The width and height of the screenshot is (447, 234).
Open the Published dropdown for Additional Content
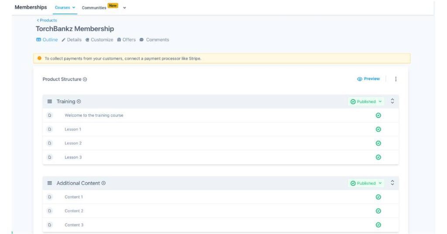(366, 183)
